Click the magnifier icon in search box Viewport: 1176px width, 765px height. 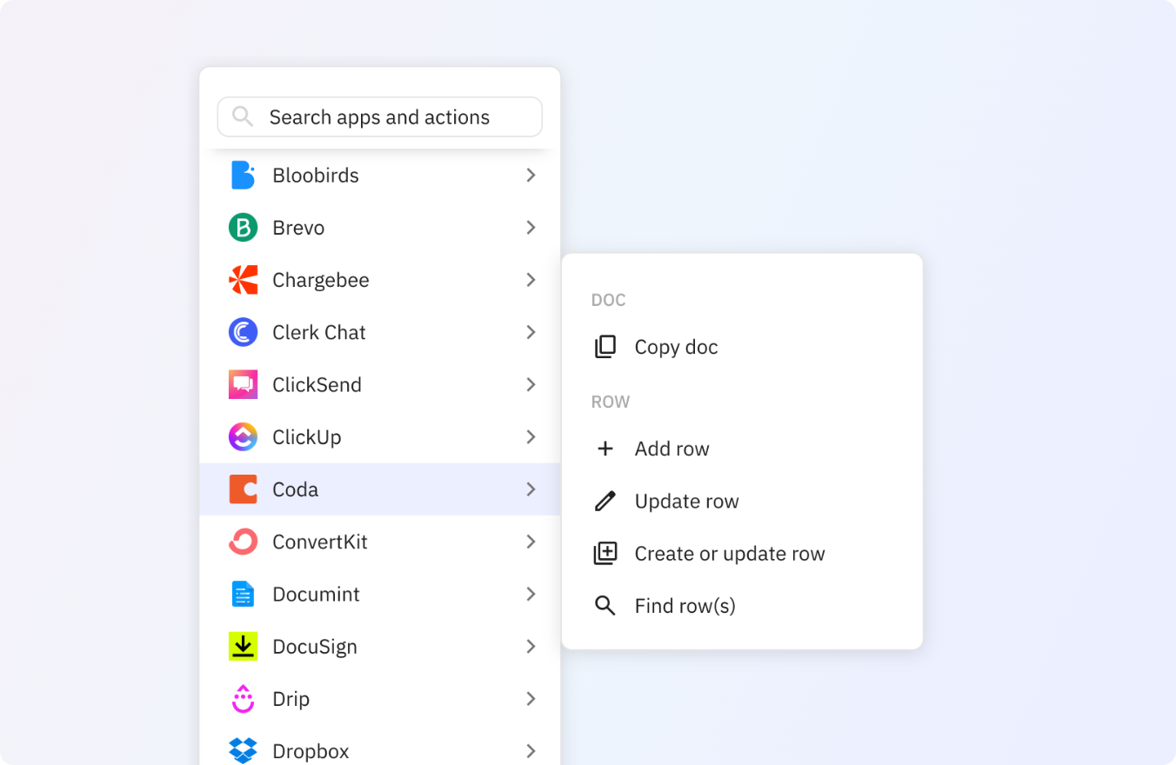pyautogui.click(x=243, y=116)
